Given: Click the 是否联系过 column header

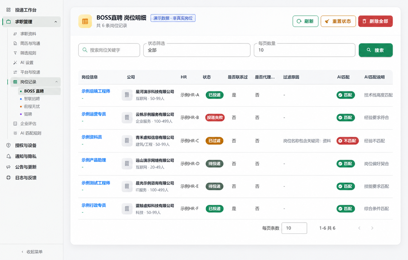Looking at the screenshot, I should pos(238,77).
